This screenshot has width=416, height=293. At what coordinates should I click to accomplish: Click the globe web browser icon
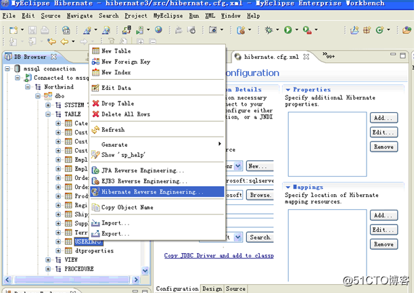(159, 30)
